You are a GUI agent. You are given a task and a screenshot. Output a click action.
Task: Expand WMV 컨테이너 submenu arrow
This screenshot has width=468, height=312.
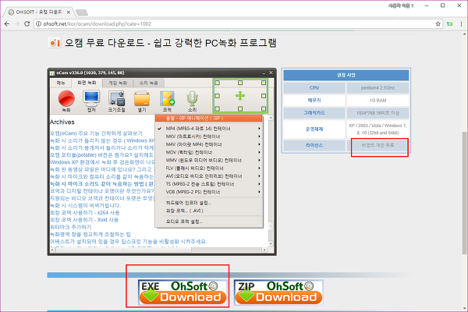(259, 161)
